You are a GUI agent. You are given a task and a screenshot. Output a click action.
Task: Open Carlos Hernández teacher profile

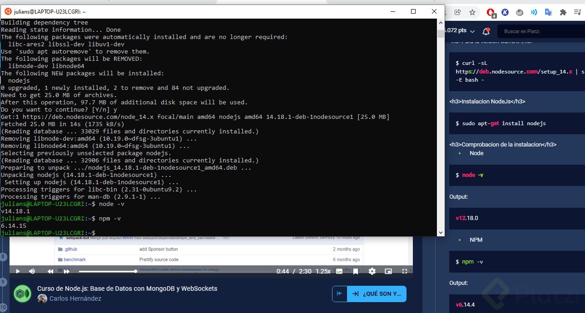point(75,298)
